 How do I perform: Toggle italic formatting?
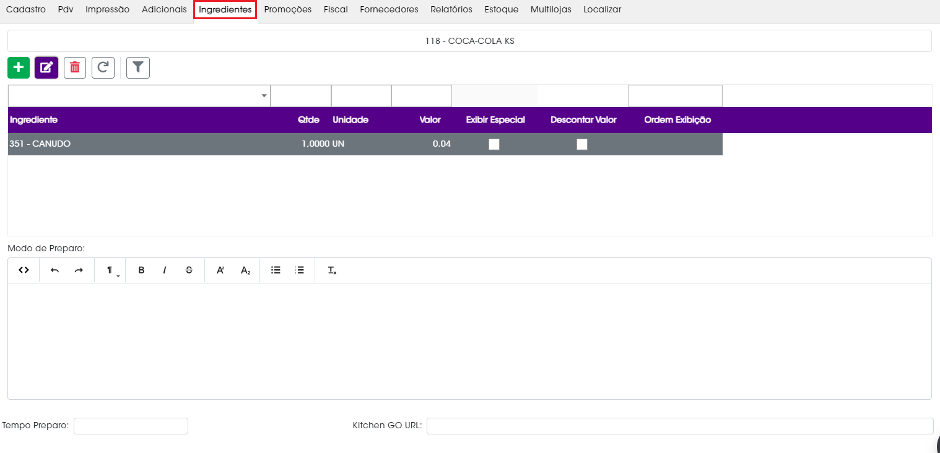coord(165,270)
